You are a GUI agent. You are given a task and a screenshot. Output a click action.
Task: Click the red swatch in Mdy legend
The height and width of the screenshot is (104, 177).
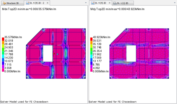[x=91, y=39]
